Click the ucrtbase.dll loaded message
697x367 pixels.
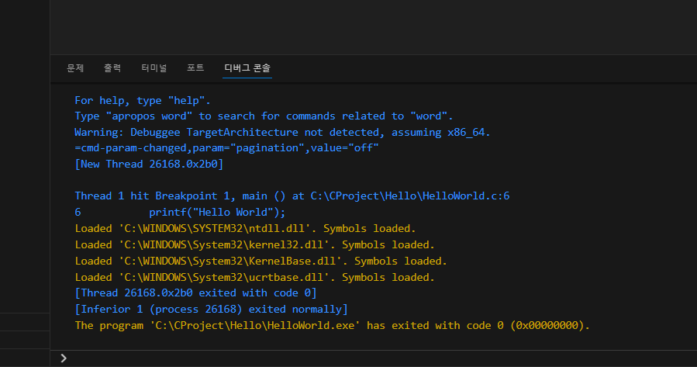point(254,278)
